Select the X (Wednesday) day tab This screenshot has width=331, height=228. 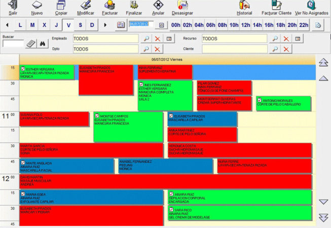44,25
